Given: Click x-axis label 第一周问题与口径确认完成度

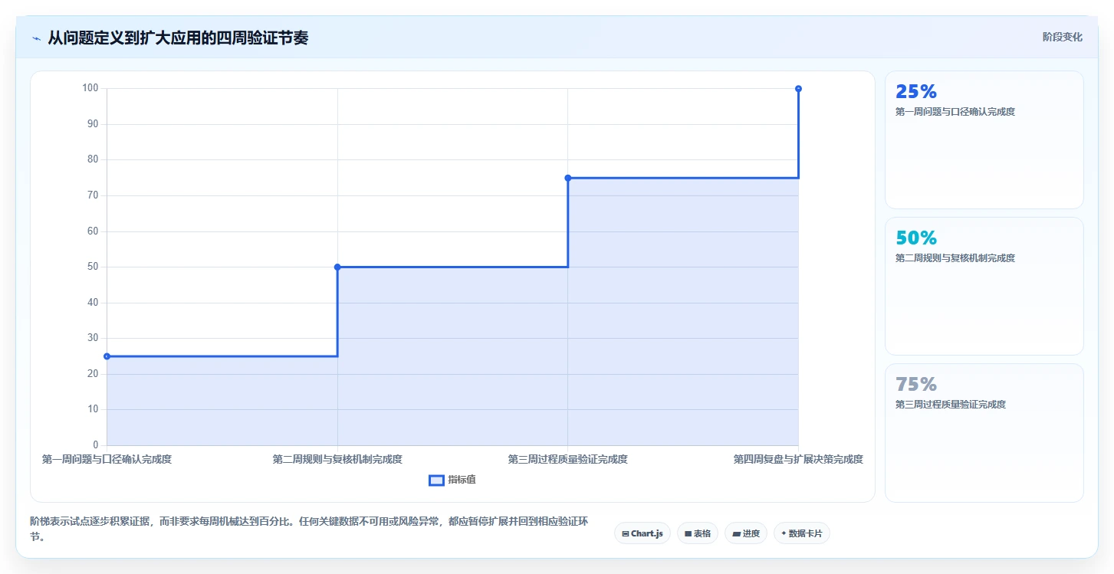Looking at the screenshot, I should click(107, 460).
